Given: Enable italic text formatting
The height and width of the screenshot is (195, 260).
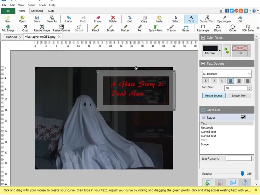Looking at the screenshot, I should (x=214, y=81).
